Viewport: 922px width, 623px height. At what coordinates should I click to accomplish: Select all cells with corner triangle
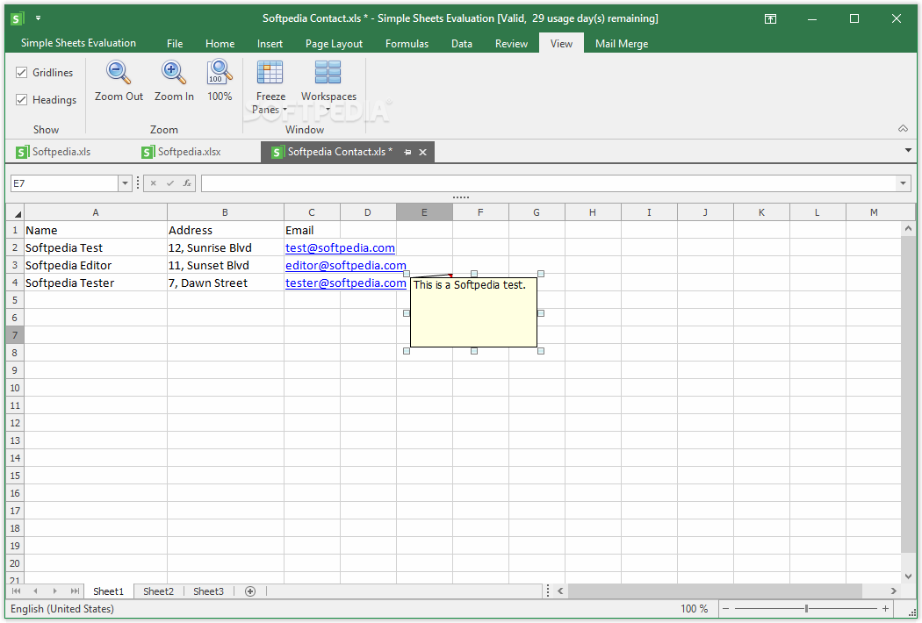(16, 213)
